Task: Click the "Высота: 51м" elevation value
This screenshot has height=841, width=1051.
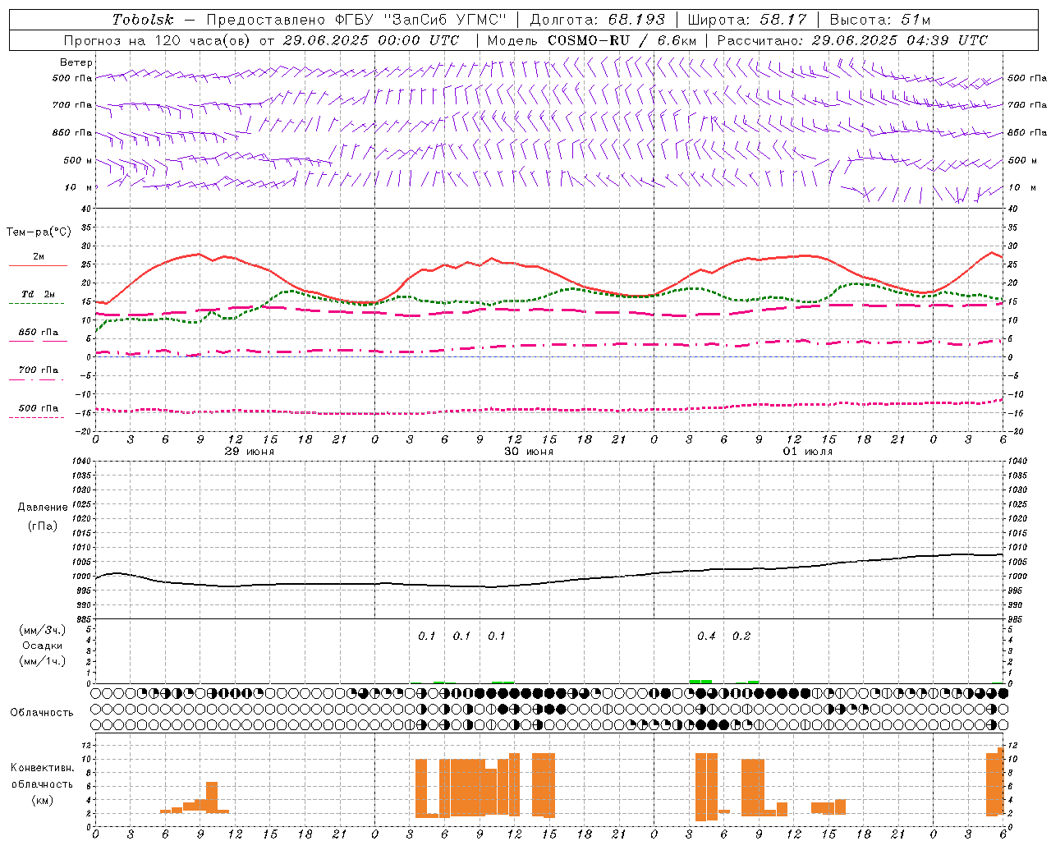Action: [879, 20]
